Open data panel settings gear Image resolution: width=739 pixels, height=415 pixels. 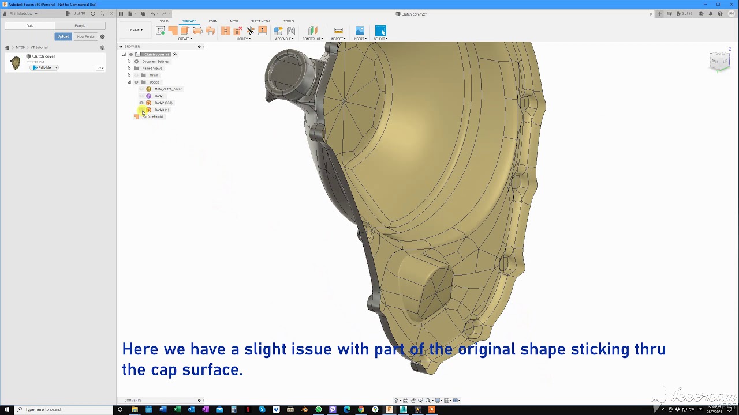[x=103, y=36]
